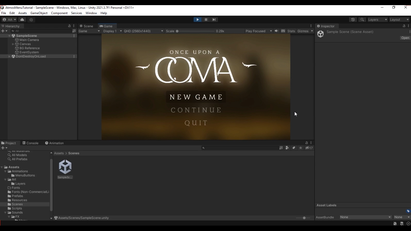Switch to the Scene tab
The image size is (411, 231).
tap(87, 26)
